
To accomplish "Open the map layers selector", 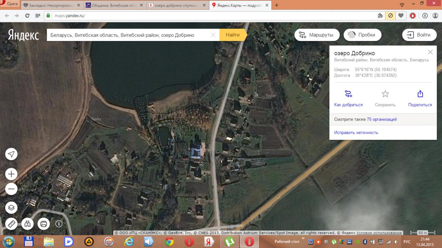I will (x=11, y=208).
